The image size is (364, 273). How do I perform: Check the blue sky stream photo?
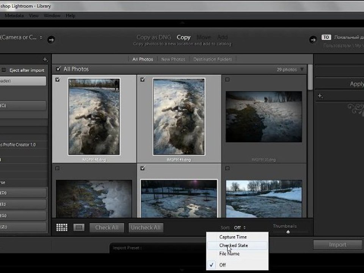coord(227,168)
